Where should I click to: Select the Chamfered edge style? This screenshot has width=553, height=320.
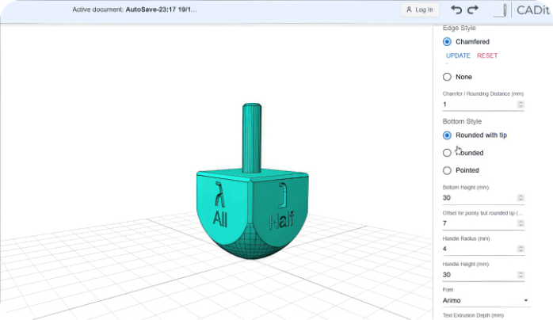click(x=448, y=42)
